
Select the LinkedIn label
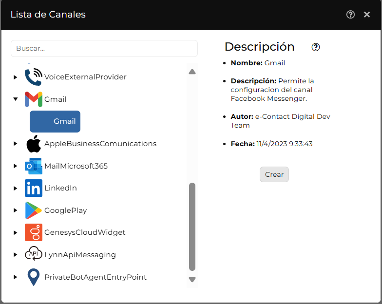coord(60,188)
